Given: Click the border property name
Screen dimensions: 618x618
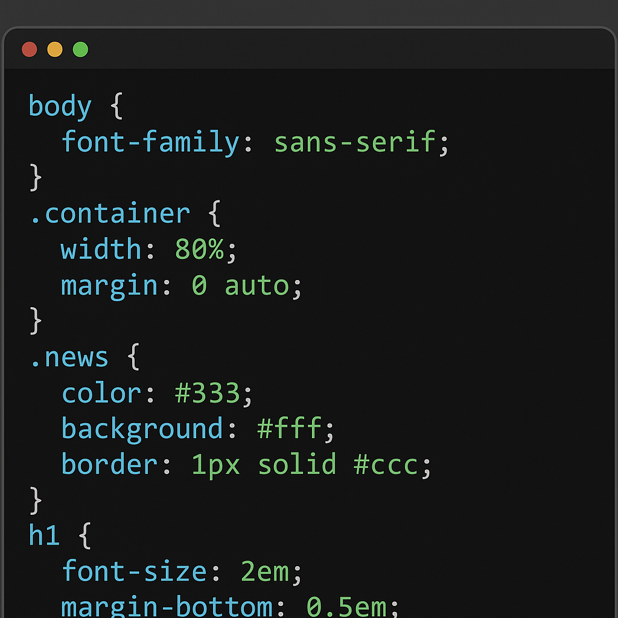Looking at the screenshot, I should [110, 464].
